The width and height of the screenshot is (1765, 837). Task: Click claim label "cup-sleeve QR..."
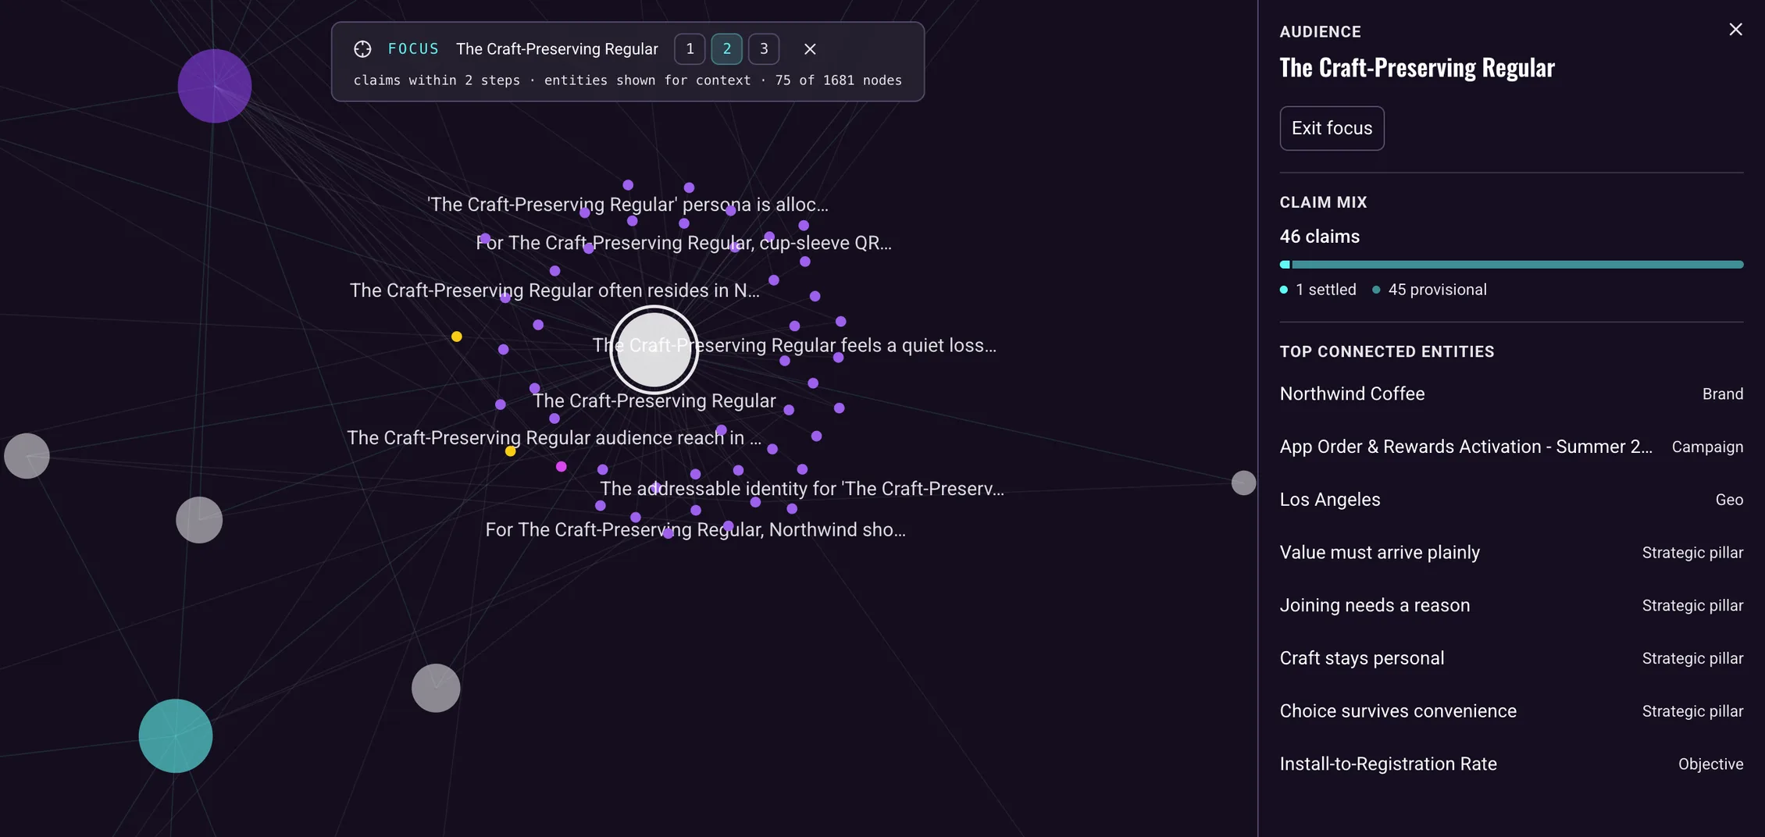click(x=683, y=243)
